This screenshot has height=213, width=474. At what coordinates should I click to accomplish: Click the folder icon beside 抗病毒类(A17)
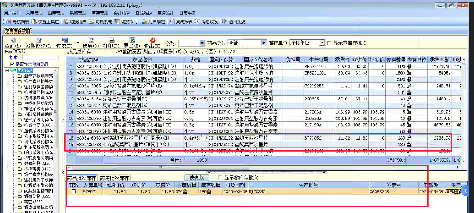[x=20, y=169]
